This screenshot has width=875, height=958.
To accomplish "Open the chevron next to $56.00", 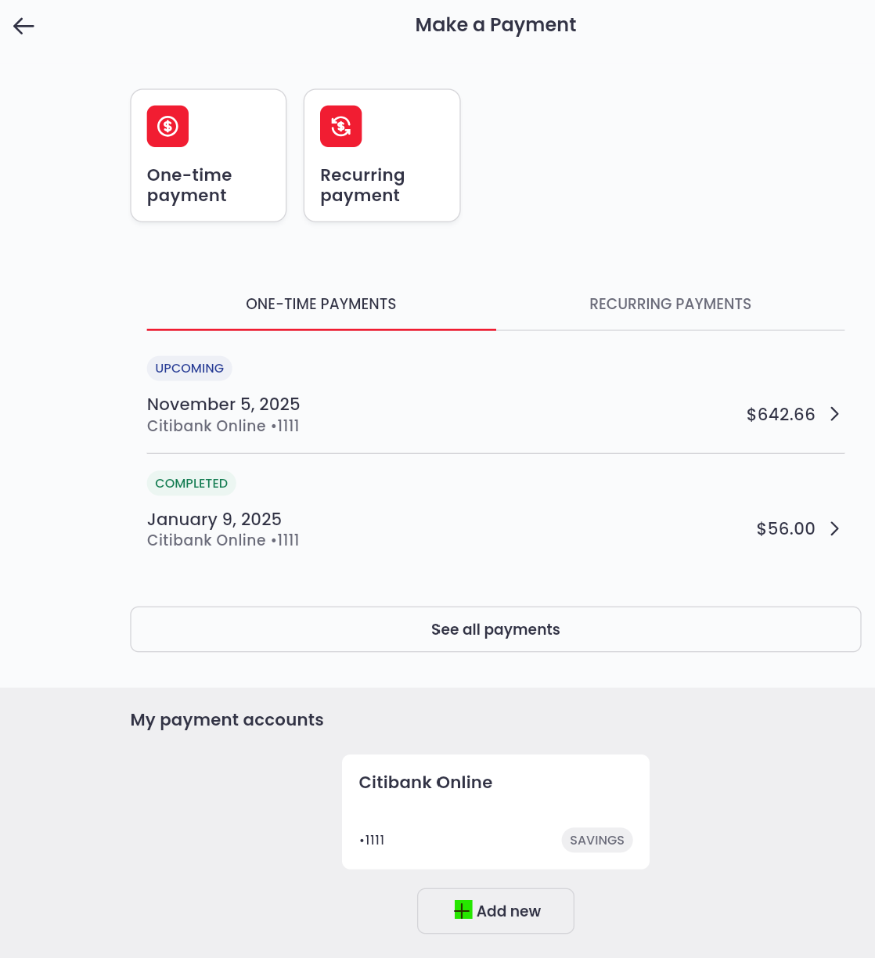I will (834, 528).
